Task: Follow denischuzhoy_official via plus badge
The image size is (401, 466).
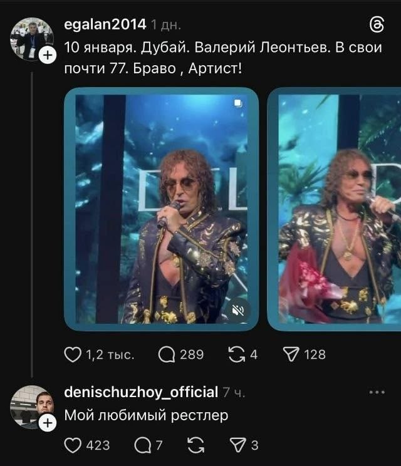Action: pos(48,424)
